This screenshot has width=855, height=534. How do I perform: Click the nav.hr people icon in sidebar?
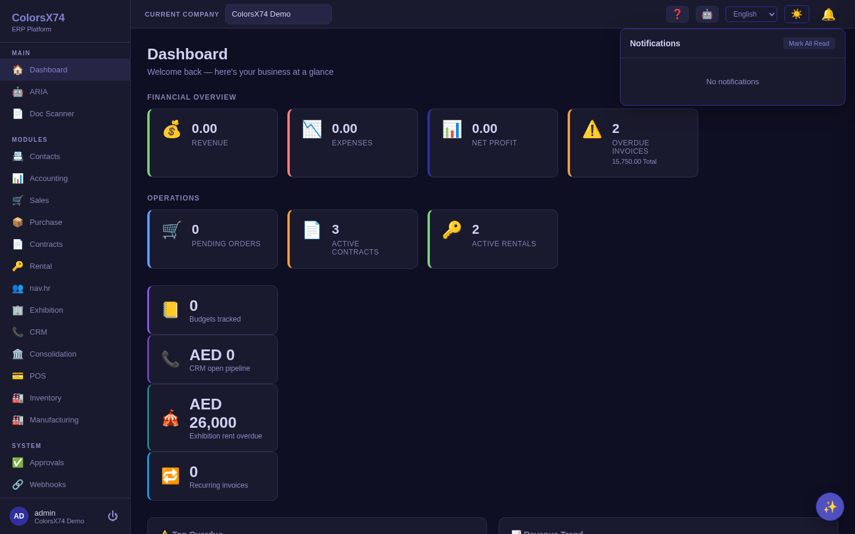pos(18,288)
